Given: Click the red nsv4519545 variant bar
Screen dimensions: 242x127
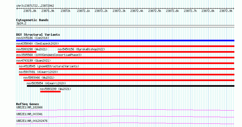Looking at the screenshot, I should [127, 69].
